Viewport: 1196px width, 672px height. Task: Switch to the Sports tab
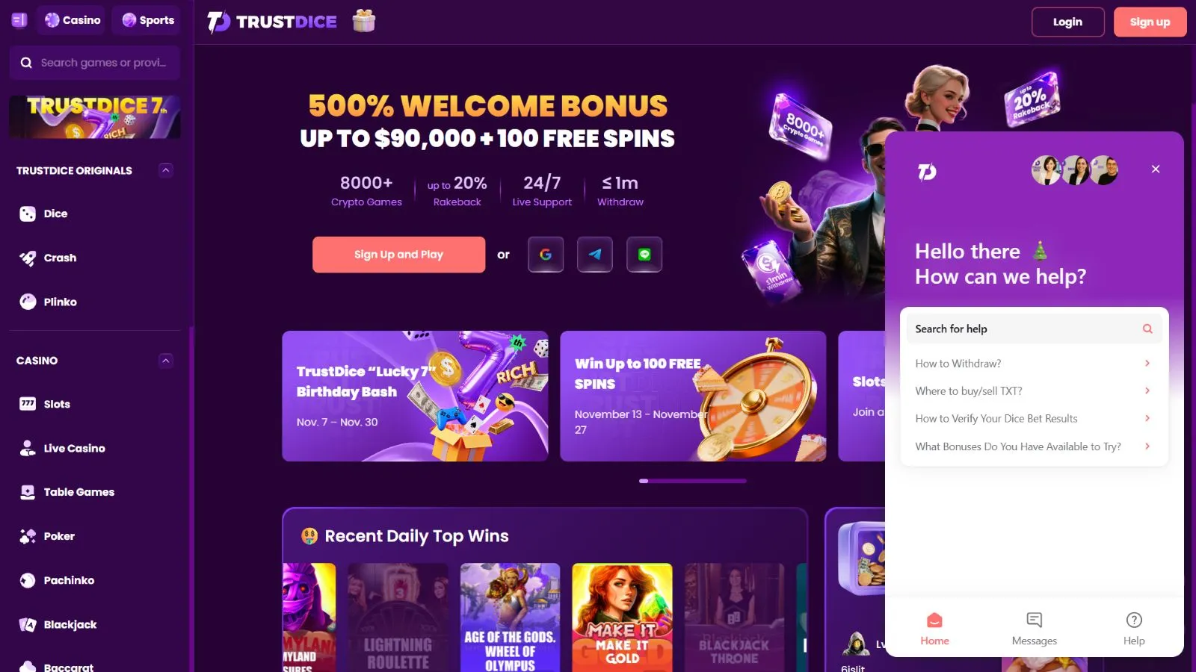click(148, 20)
